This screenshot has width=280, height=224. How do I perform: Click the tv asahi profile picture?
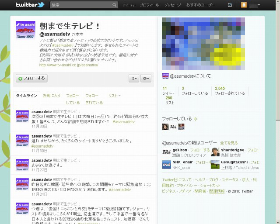click(x=25, y=30)
